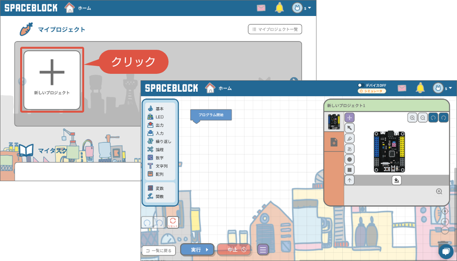Undo with left curved arrow near リセット
The image size is (457, 261).
click(x=147, y=223)
